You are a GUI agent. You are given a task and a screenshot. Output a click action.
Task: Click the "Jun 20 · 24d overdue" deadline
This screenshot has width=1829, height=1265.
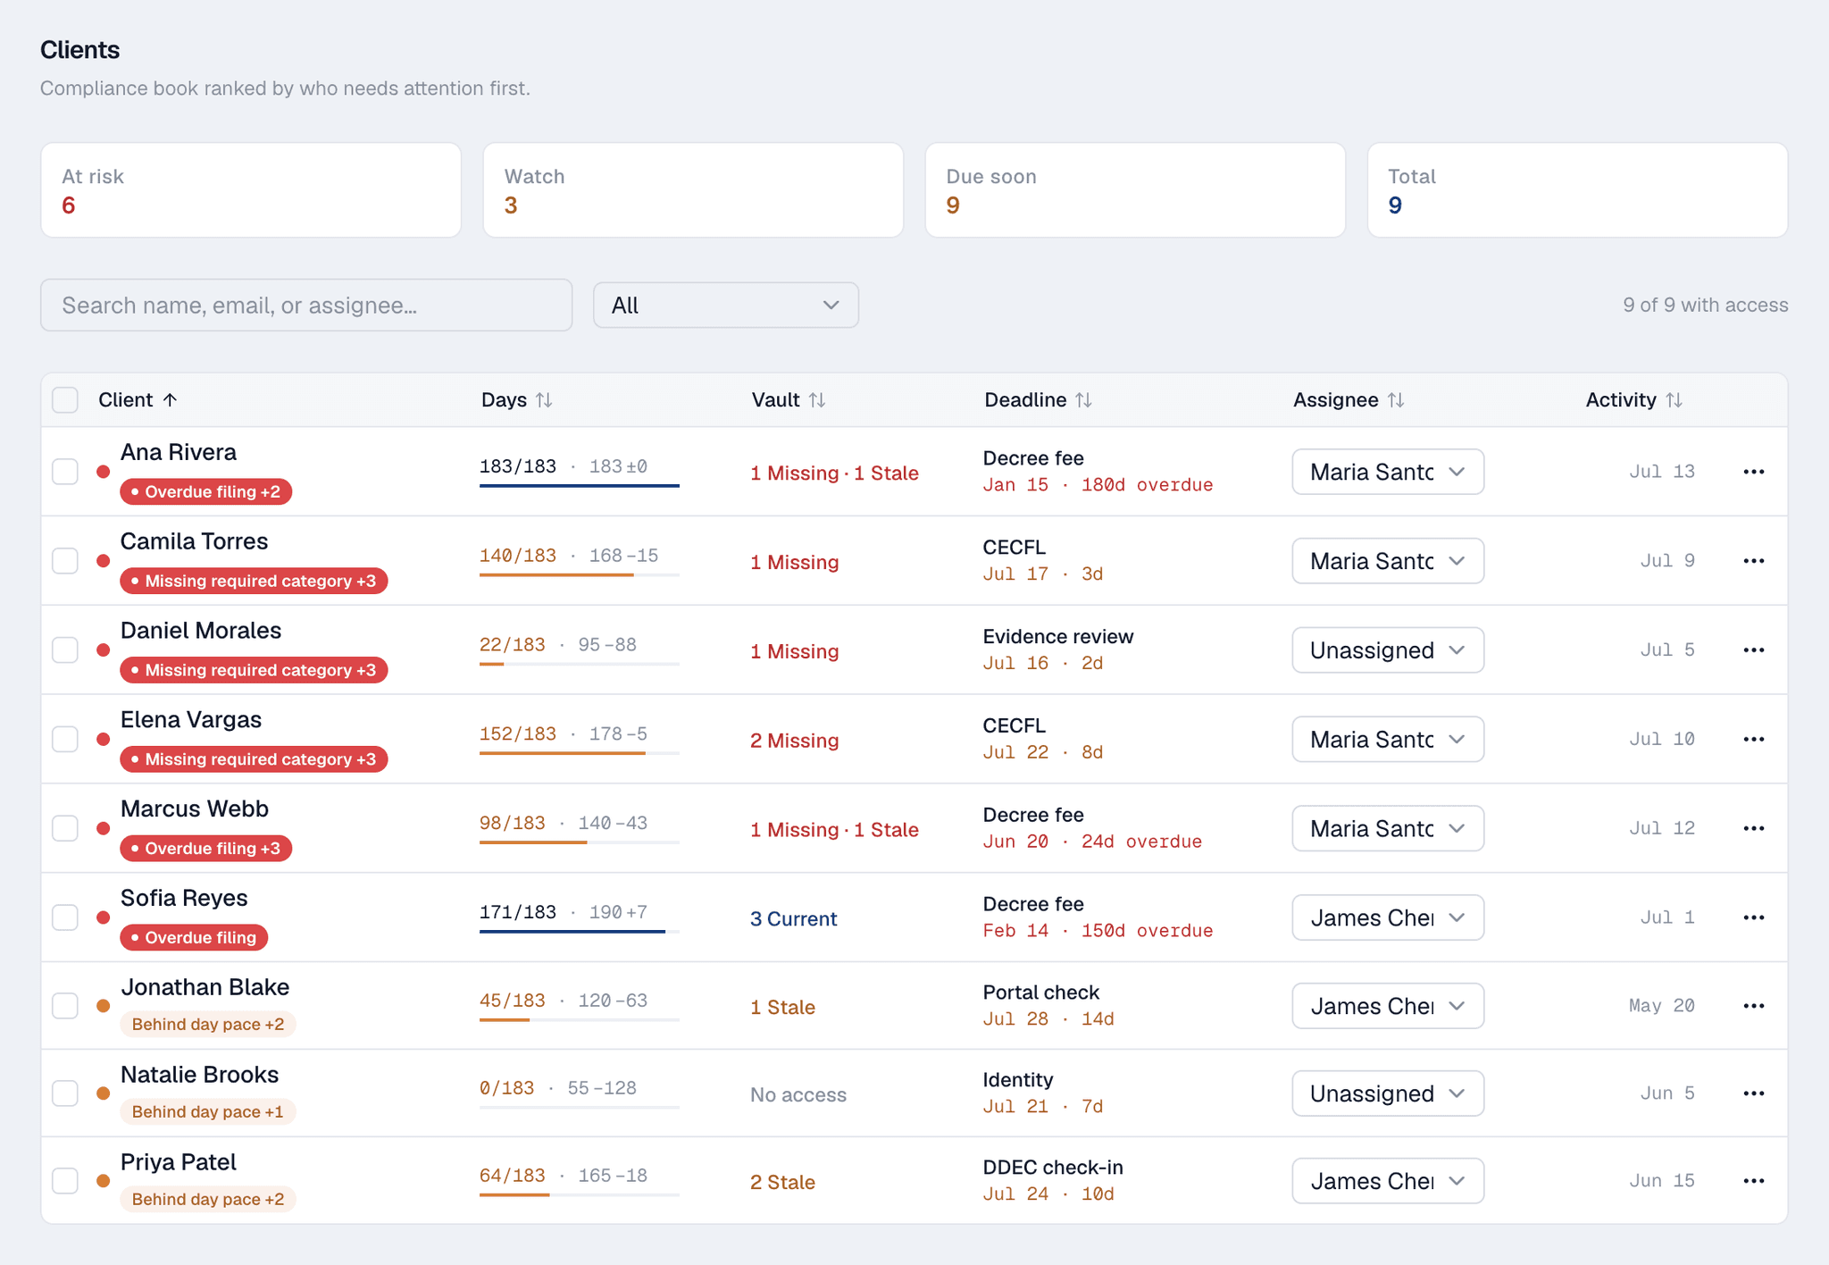[x=1092, y=842]
